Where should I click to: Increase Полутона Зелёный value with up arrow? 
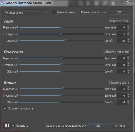[x=128, y=64]
